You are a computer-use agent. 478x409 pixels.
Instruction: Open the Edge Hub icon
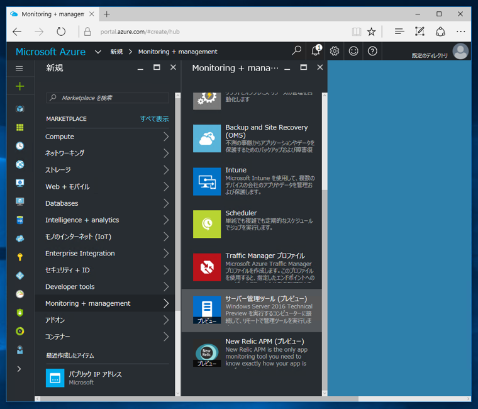399,31
